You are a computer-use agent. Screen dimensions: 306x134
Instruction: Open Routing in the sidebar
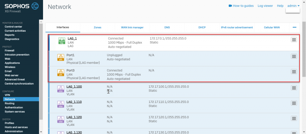(10, 103)
